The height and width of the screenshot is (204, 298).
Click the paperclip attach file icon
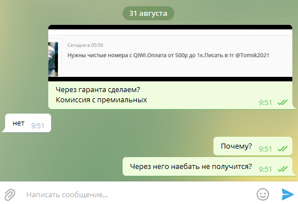pos(10,195)
